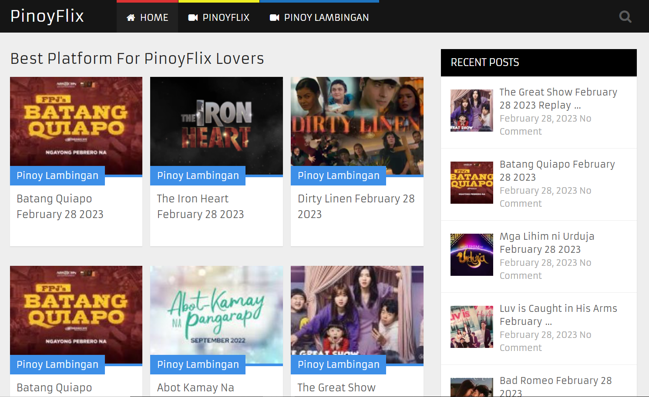
Task: Click Pinoy Lambingan tag on top Batang Quiapo card
Action: (57, 175)
